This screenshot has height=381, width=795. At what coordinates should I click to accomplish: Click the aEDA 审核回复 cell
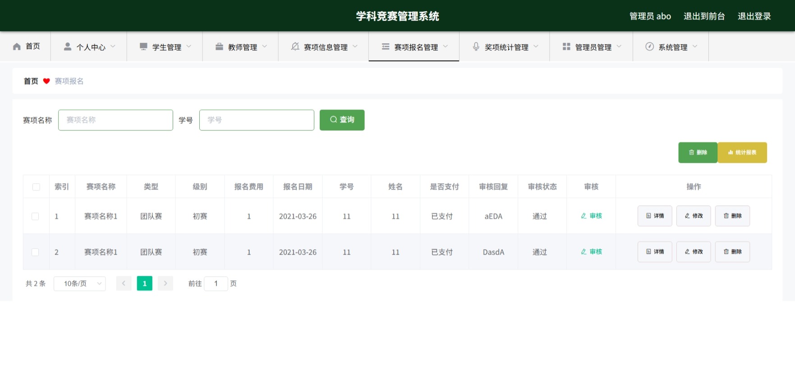493,216
